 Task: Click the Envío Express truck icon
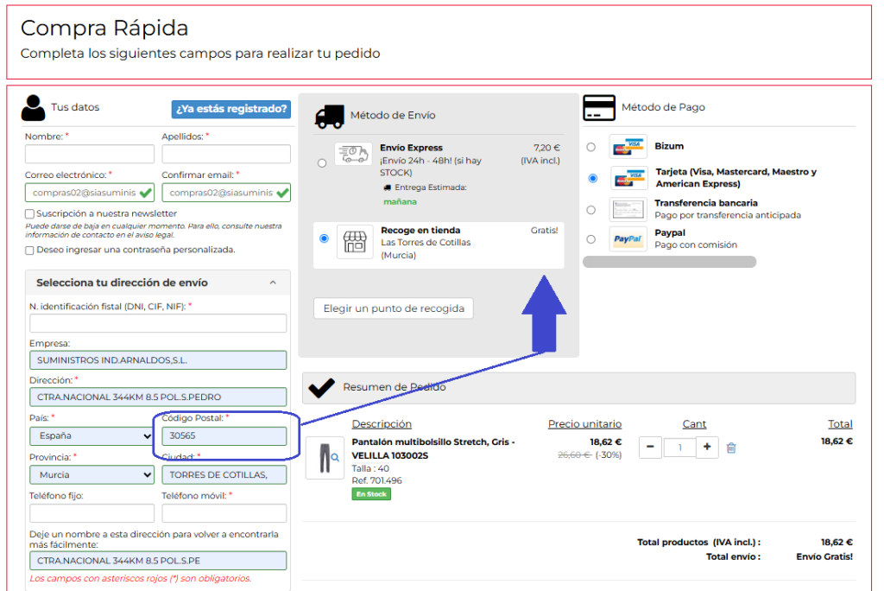(353, 154)
